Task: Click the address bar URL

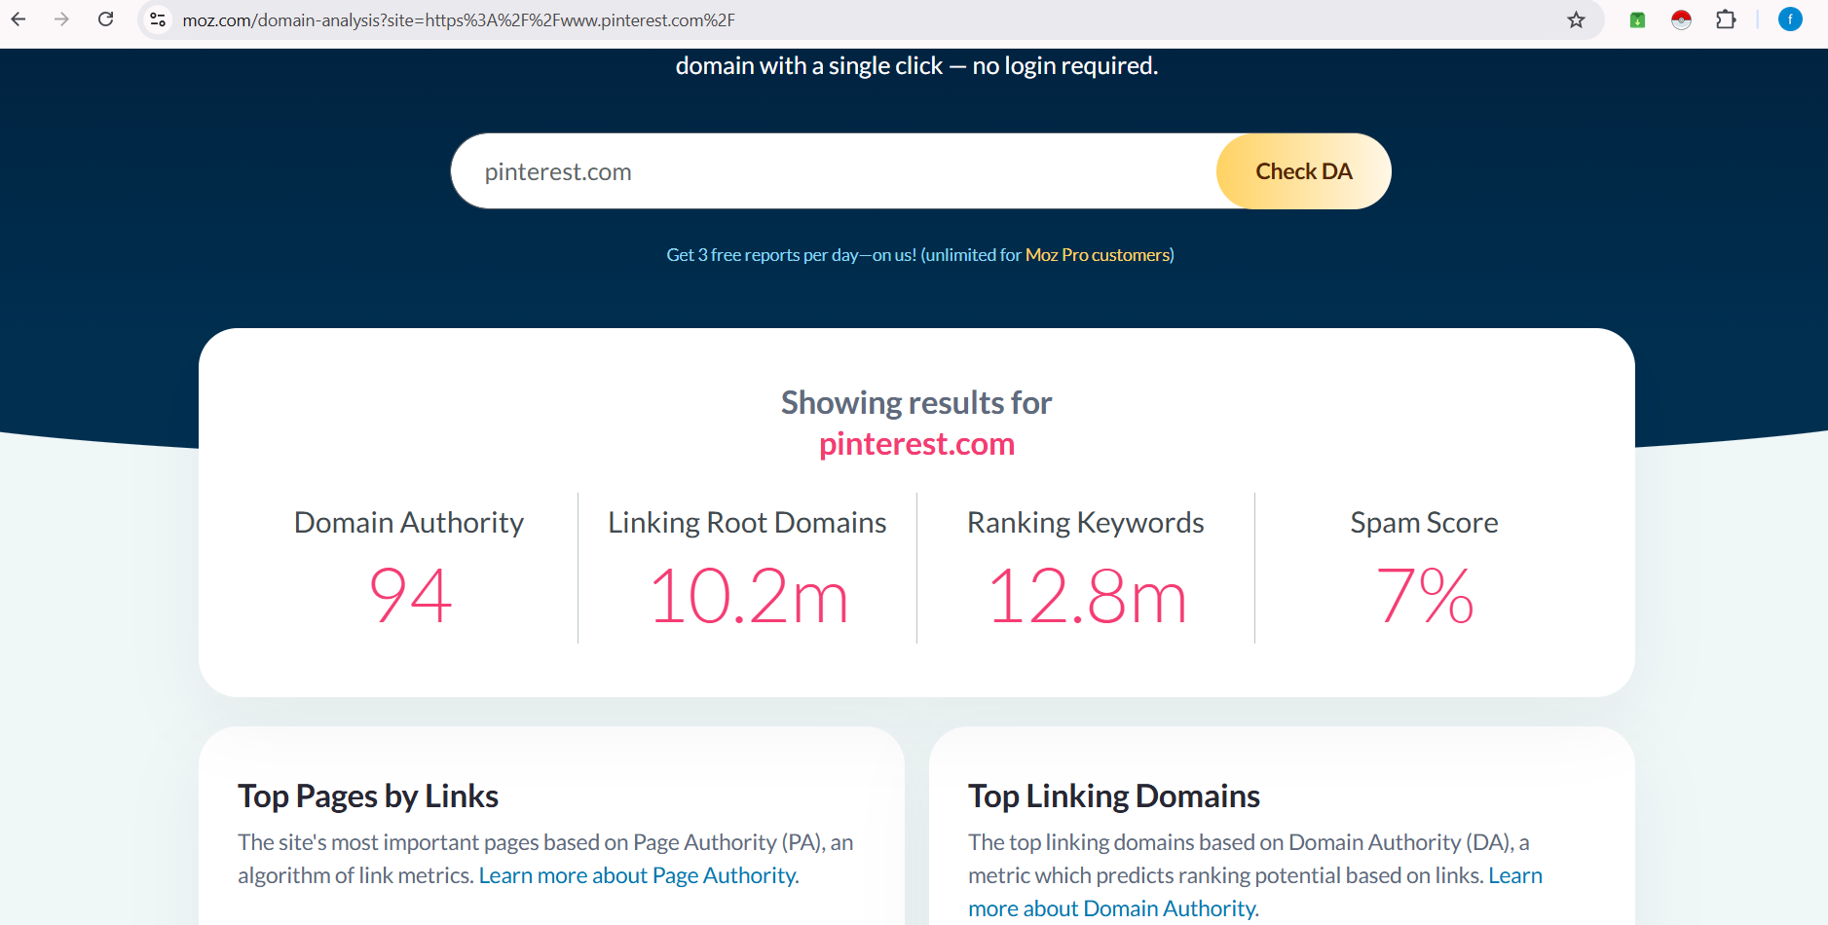Action: point(459,20)
